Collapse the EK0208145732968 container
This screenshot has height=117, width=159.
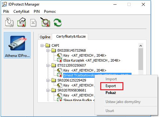(x=48, y=50)
